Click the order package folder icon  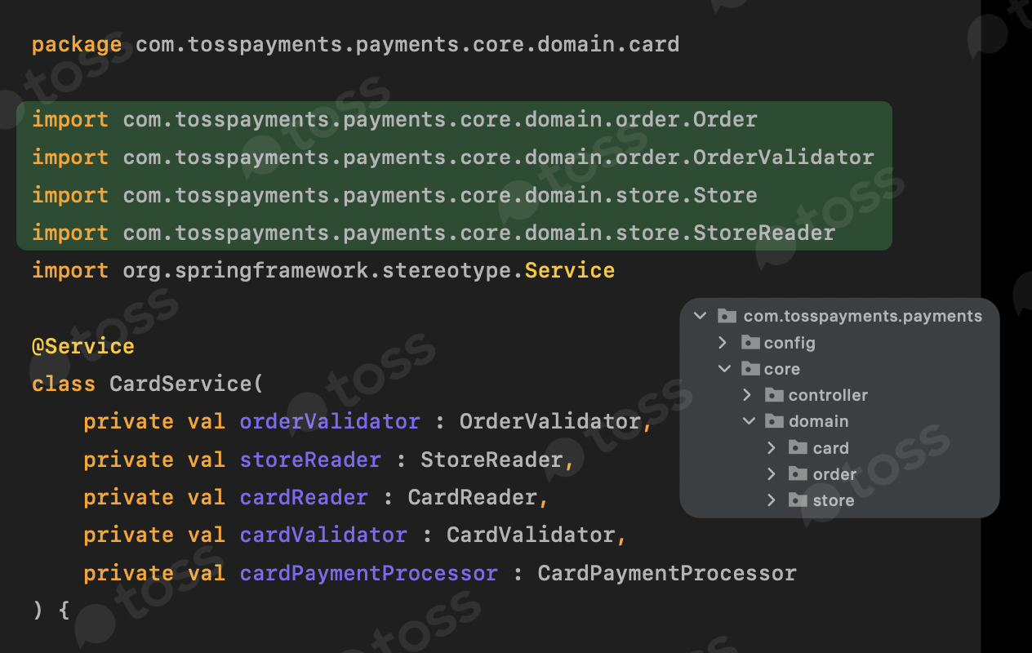coord(798,473)
